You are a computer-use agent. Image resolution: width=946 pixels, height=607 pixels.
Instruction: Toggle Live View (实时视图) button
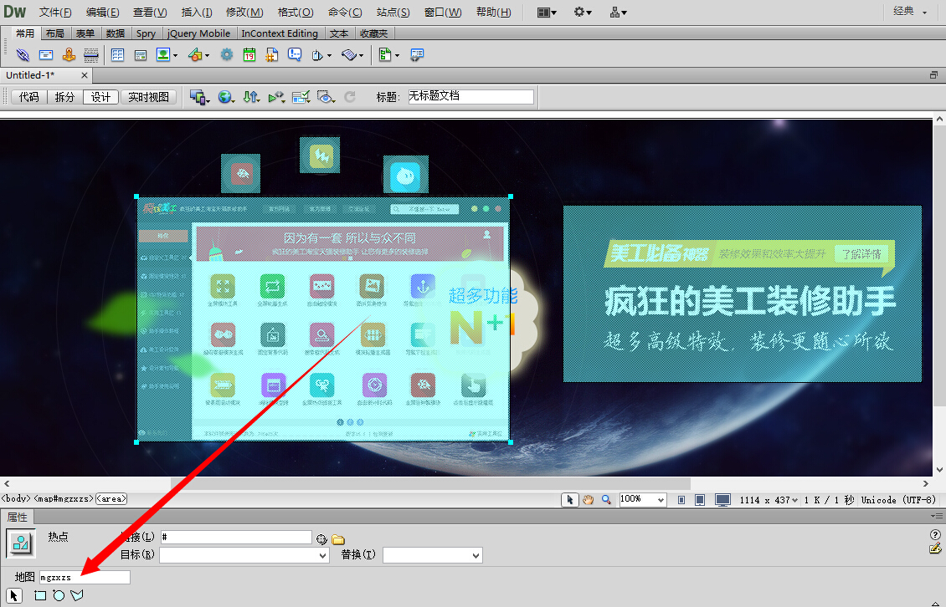pos(148,97)
